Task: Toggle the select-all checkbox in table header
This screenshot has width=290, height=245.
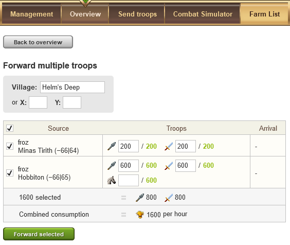Action: point(10,128)
